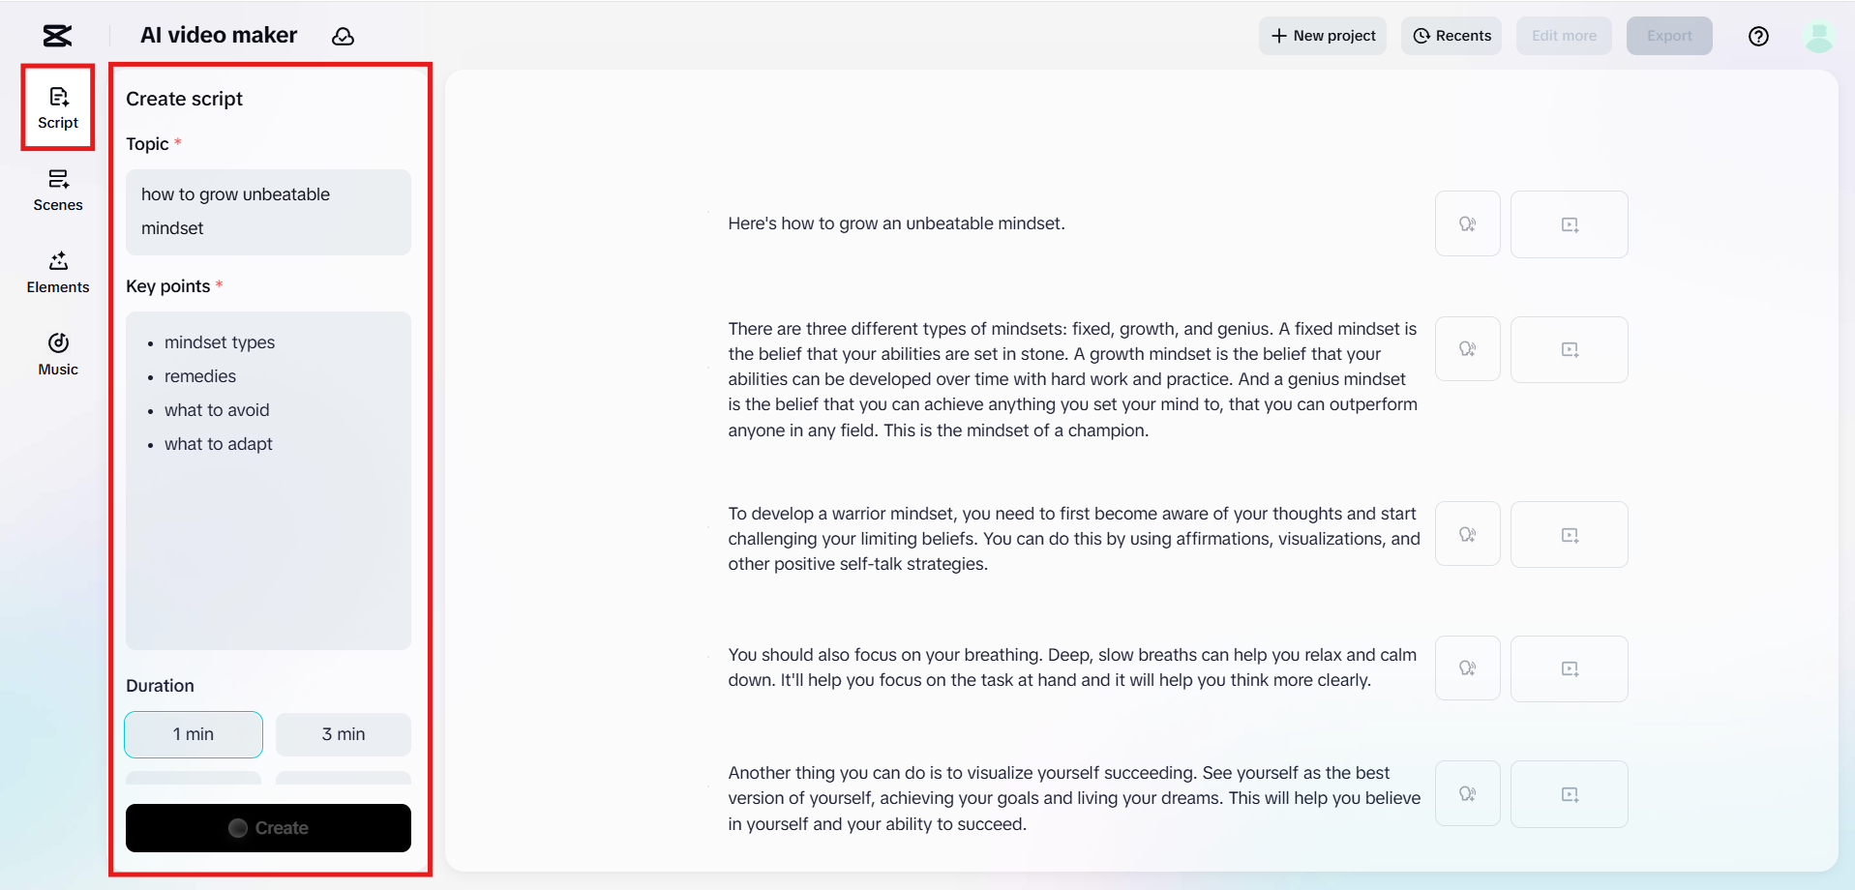This screenshot has height=890, width=1855.
Task: Add media to the three mindsets paragraph
Action: [1569, 349]
